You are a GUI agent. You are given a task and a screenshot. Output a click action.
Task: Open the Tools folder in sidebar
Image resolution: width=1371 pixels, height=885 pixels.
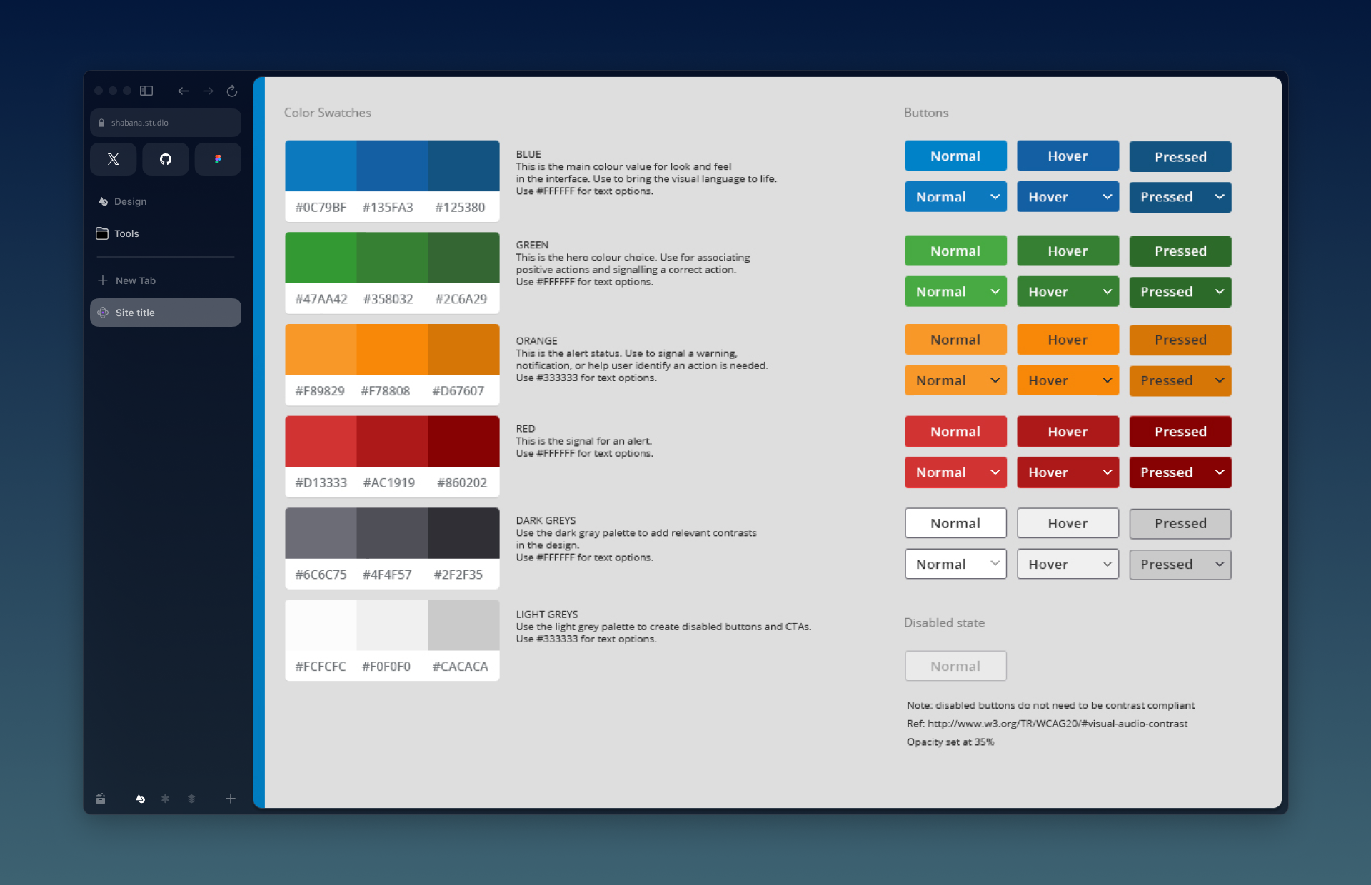(x=126, y=233)
